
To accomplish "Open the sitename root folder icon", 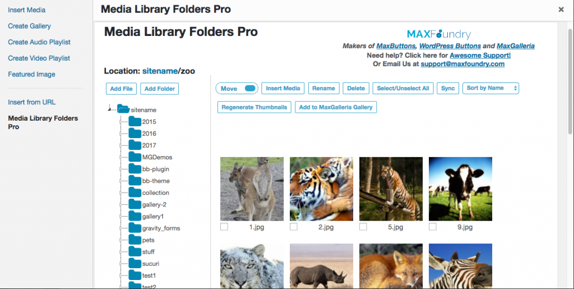I will coord(123,109).
